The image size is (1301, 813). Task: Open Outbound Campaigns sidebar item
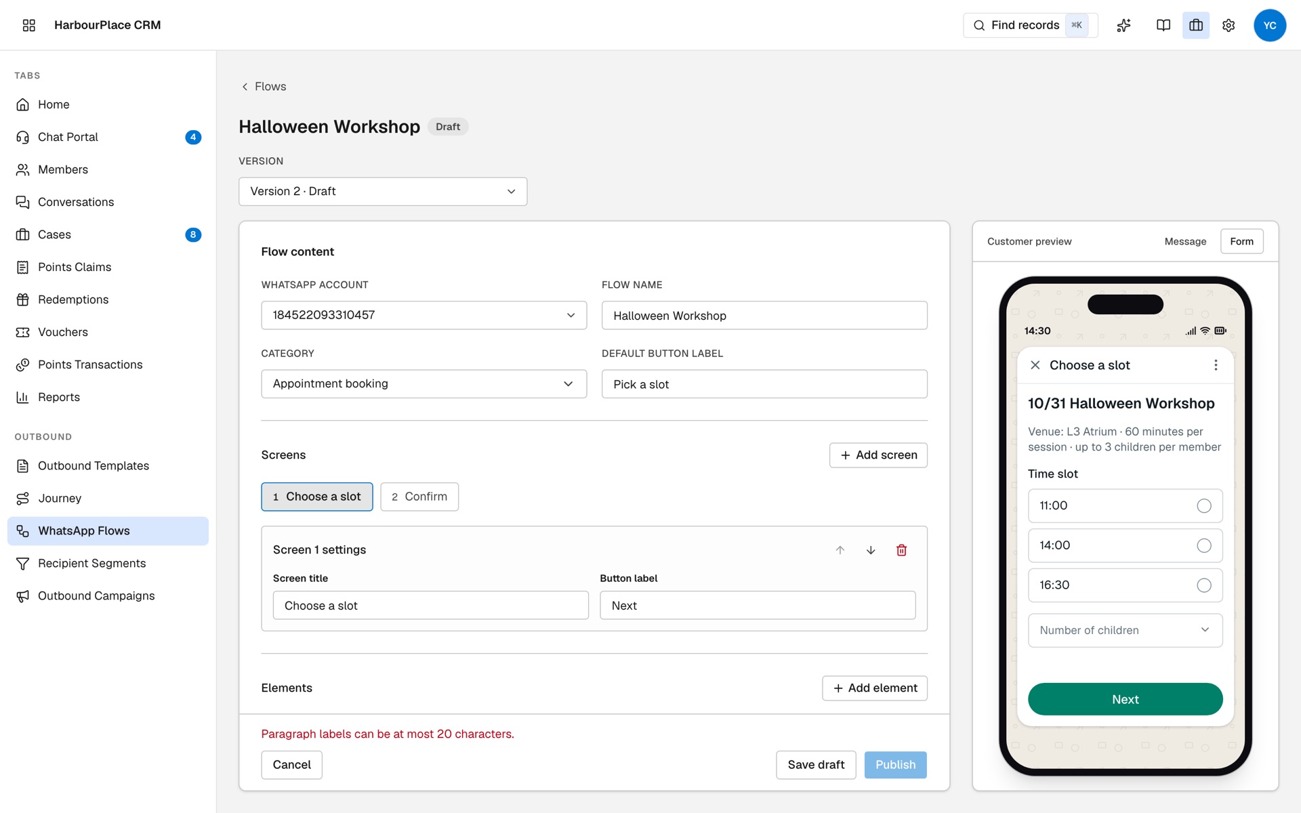(x=108, y=596)
